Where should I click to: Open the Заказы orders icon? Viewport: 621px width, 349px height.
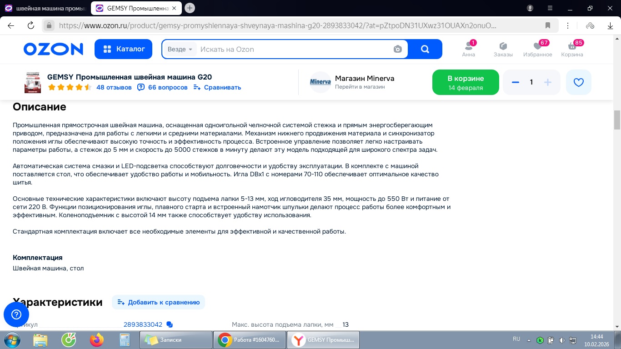click(503, 49)
